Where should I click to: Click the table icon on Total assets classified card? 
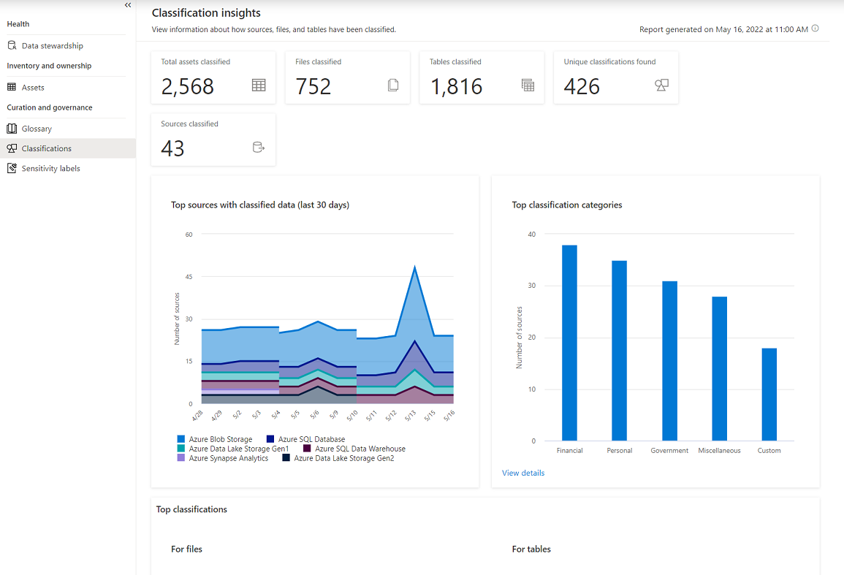258,85
